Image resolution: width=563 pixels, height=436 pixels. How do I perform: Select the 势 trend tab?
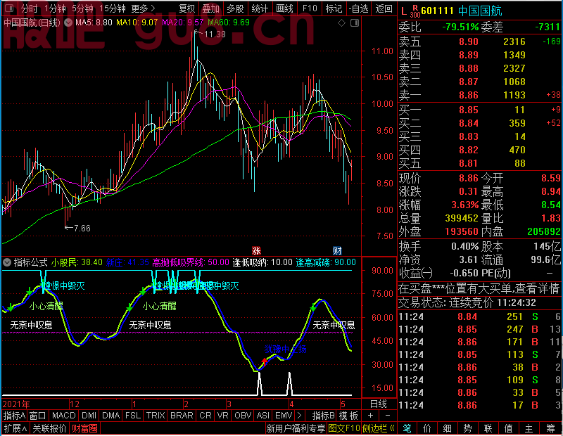pos(468,428)
